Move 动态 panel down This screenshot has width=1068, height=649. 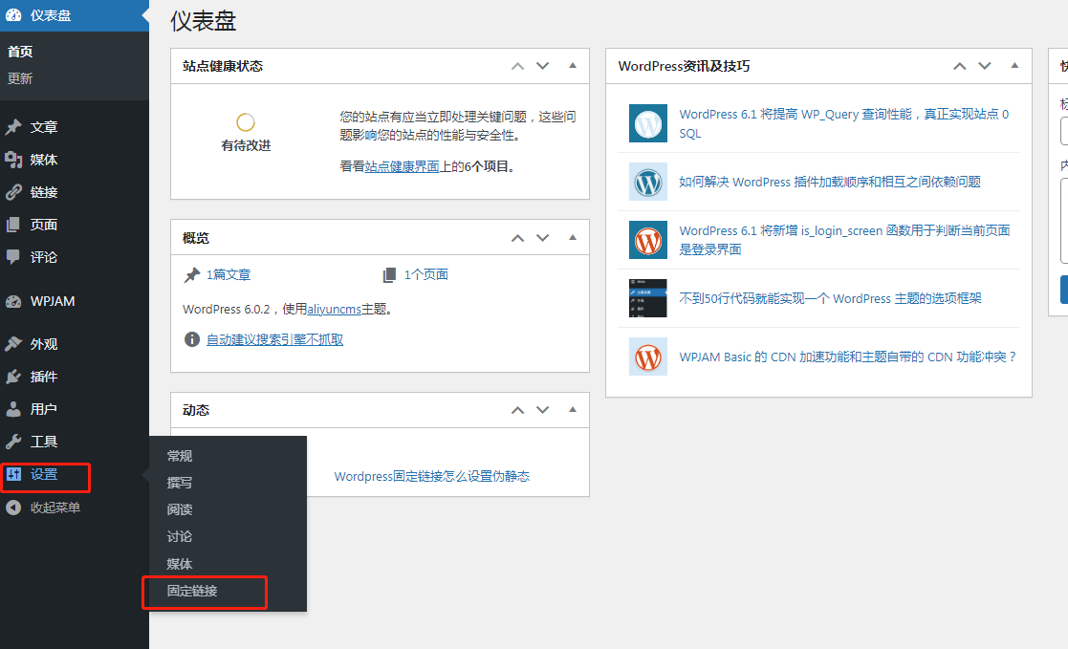(543, 410)
